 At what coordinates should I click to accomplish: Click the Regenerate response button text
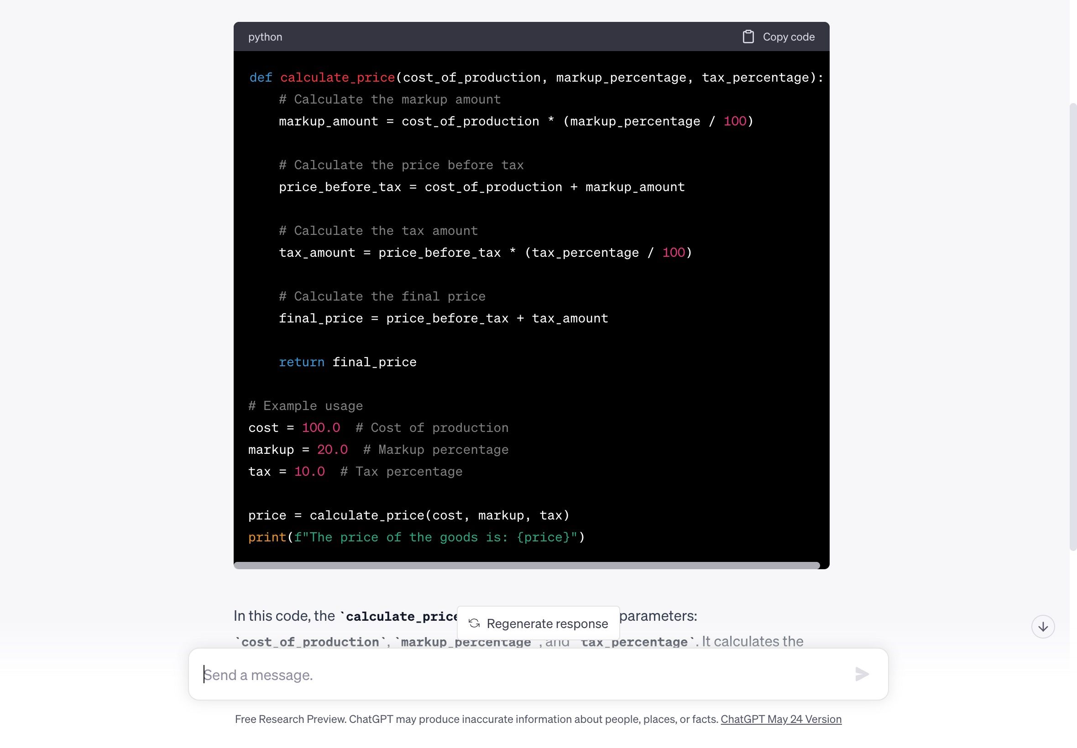547,623
